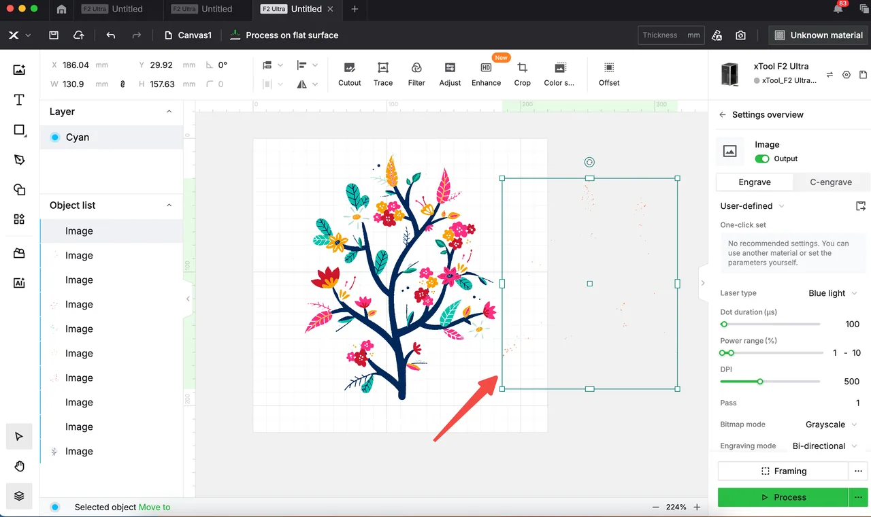
Task: Open the User-defined preset dropdown
Action: click(753, 206)
